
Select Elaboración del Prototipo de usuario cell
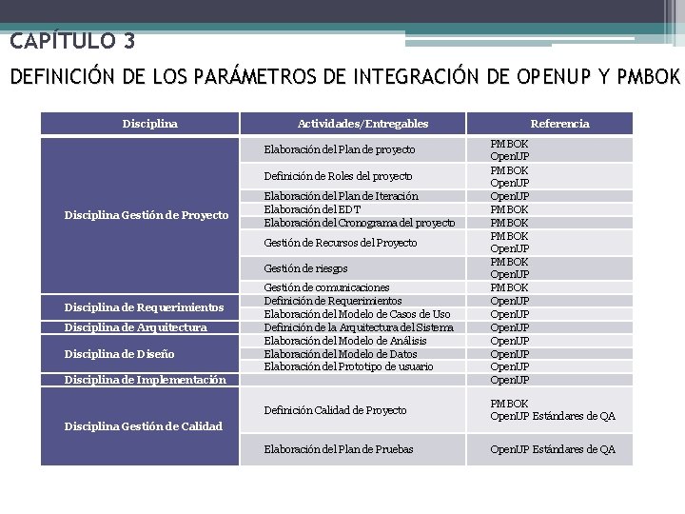[x=353, y=366]
